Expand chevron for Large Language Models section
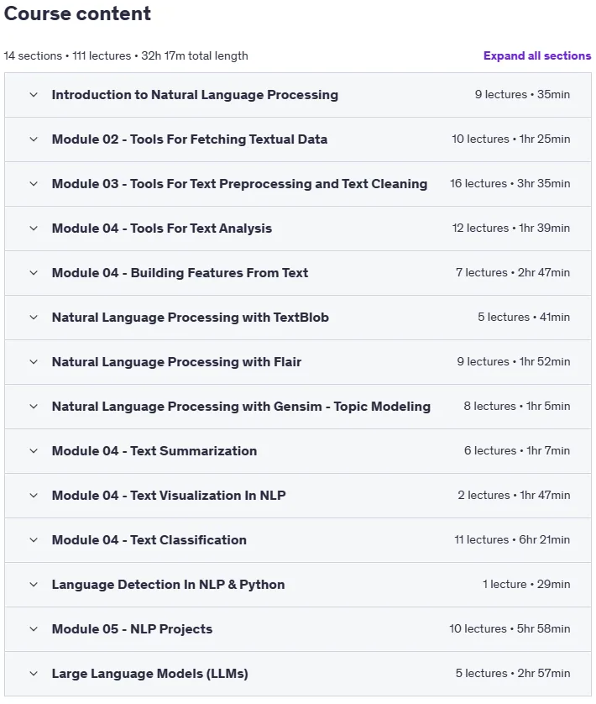Viewport: 596px width, 704px height. [x=34, y=674]
